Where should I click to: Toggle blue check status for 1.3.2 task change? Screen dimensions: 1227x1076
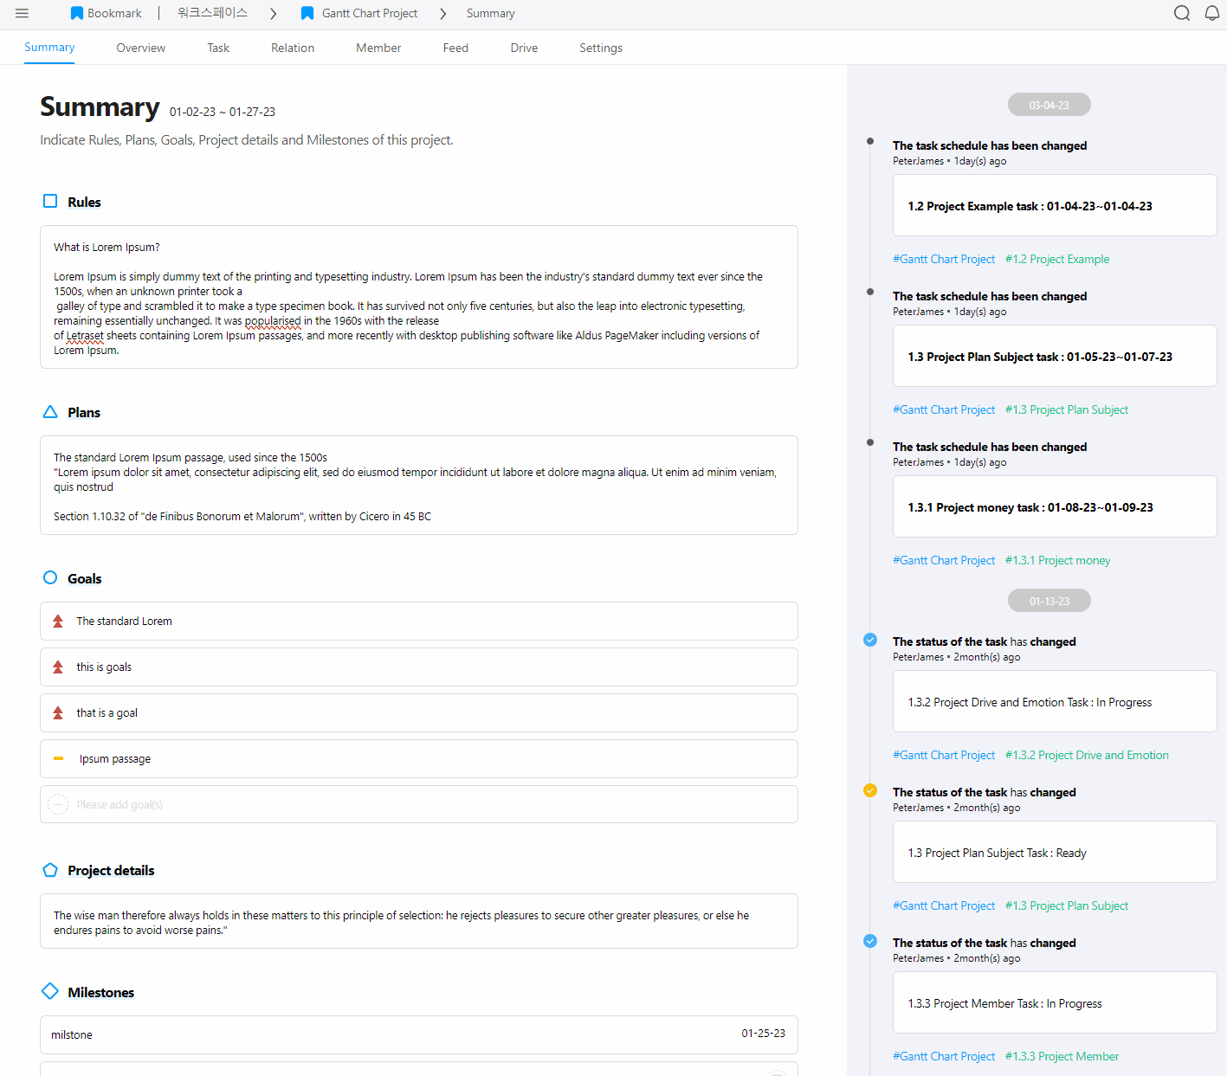click(x=870, y=640)
